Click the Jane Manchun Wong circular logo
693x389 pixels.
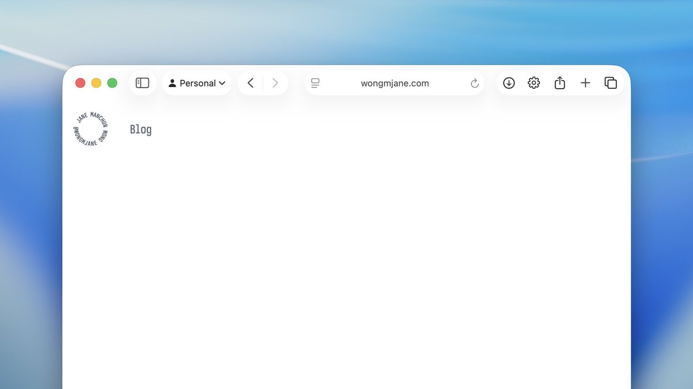coord(90,128)
